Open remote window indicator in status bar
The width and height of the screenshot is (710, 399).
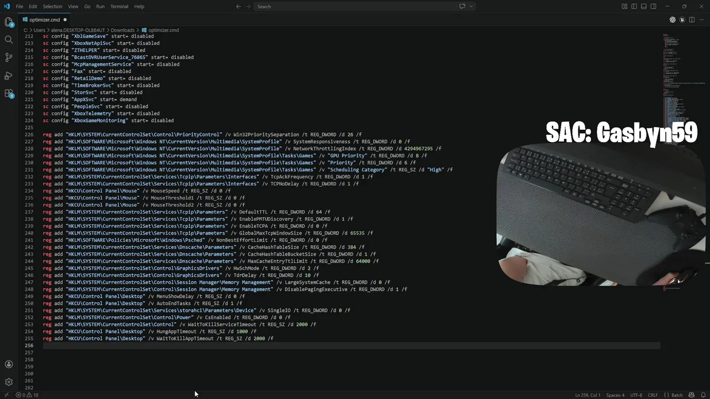(x=6, y=395)
